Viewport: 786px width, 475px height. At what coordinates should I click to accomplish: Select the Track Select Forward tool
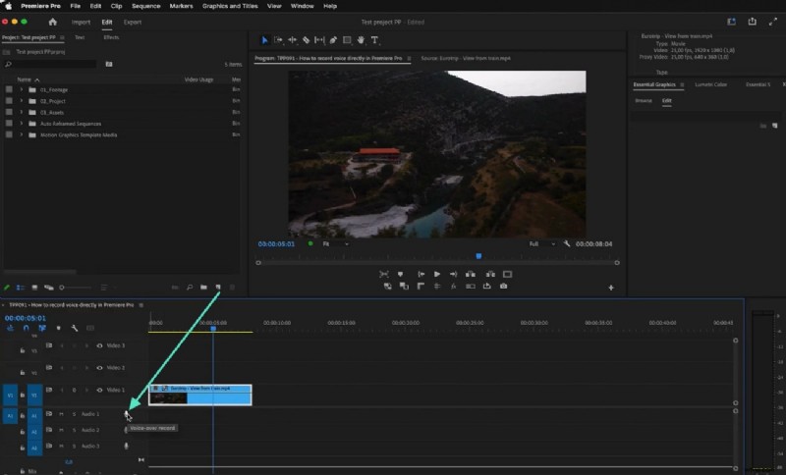(278, 40)
